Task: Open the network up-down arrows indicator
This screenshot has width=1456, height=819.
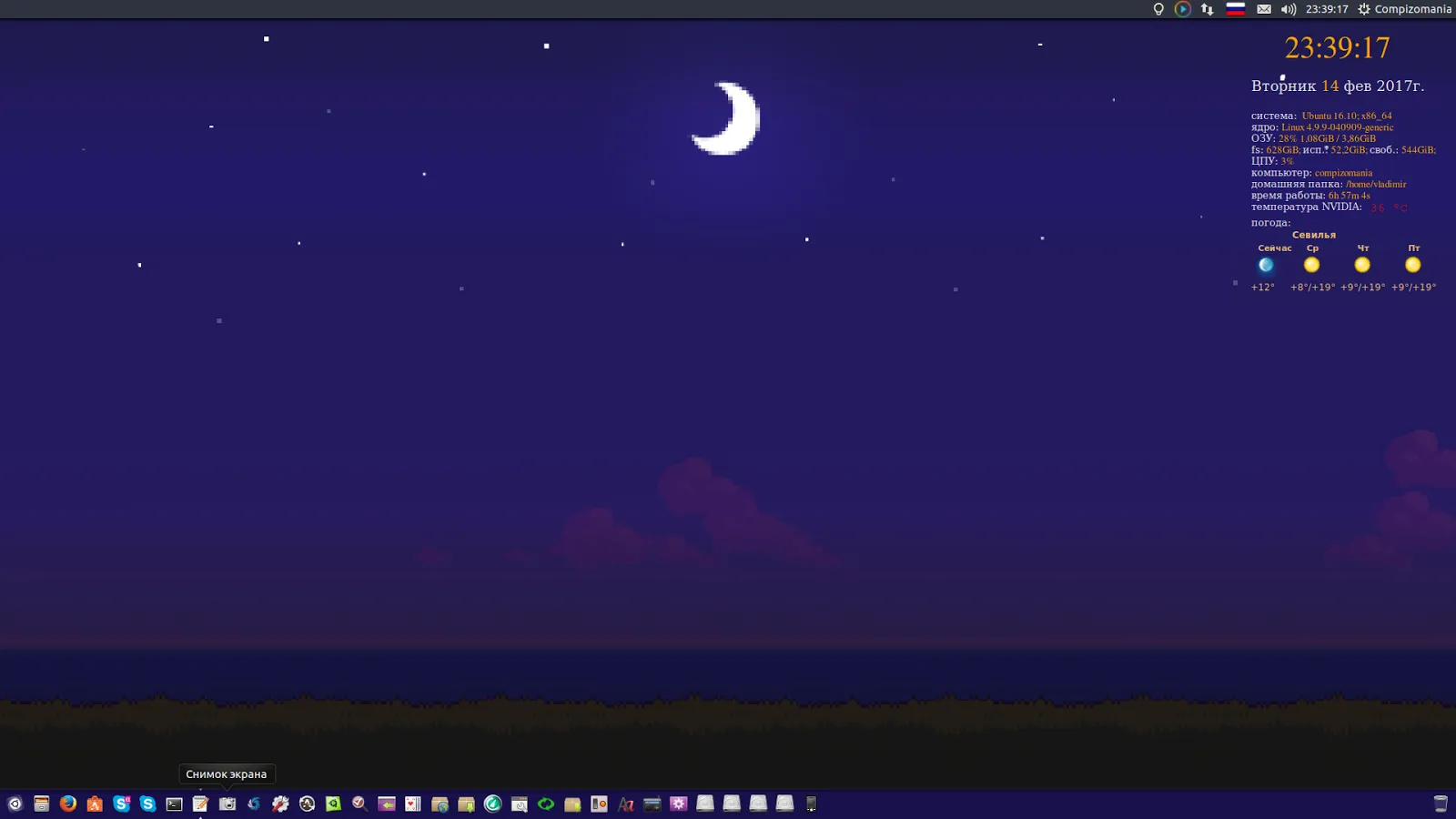Action: [1207, 9]
